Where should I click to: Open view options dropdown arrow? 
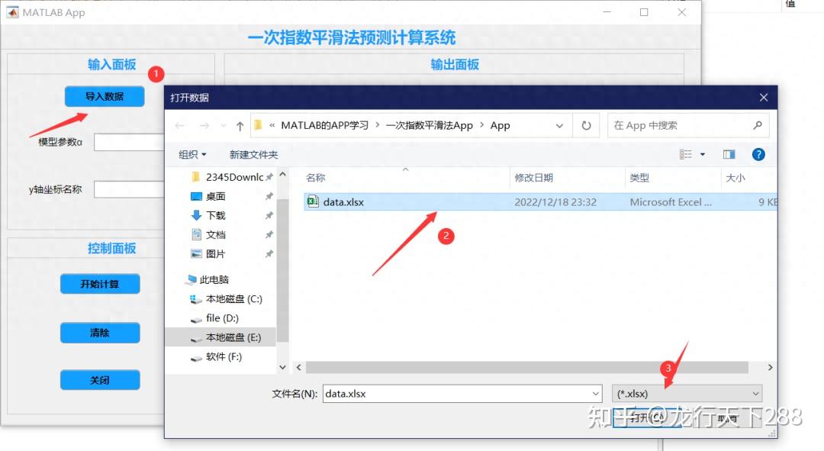coord(703,155)
